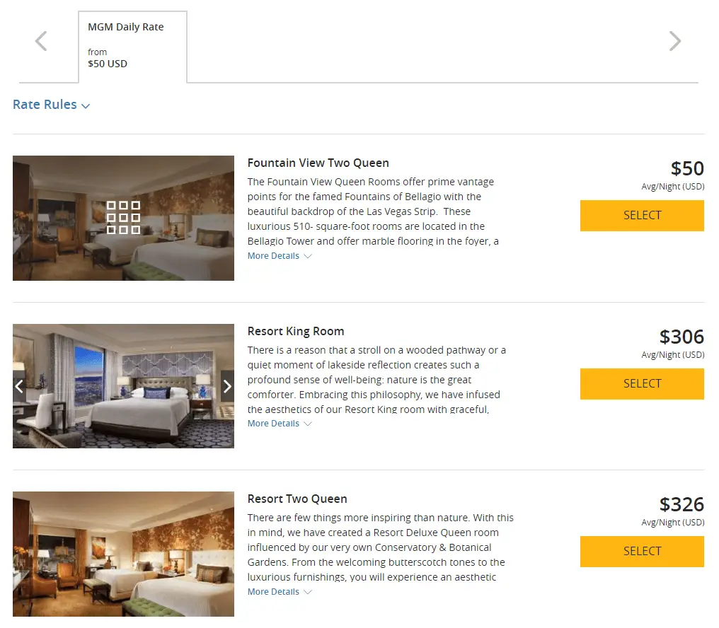Select the $326 Resort Two Queen room
The height and width of the screenshot is (628, 719).
(x=642, y=552)
